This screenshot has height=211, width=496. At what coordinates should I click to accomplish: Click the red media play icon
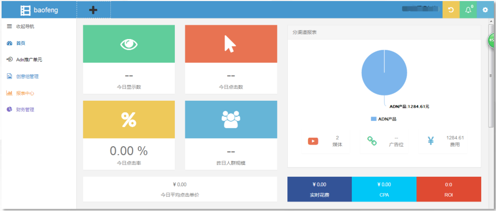(x=313, y=141)
